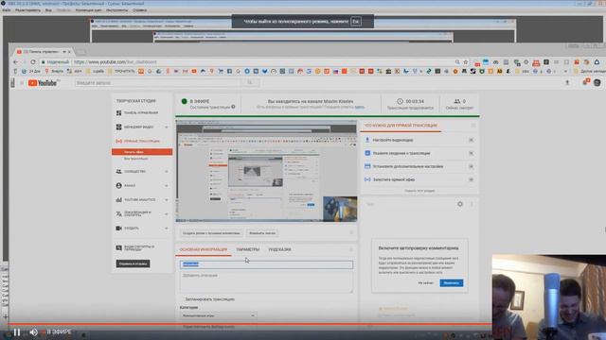Dismiss the additional settings checklist item

tap(472, 166)
